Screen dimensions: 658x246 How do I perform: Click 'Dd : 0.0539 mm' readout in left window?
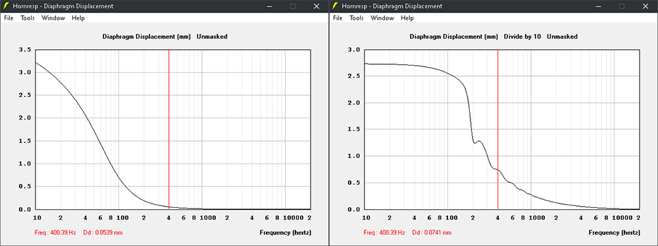pyautogui.click(x=103, y=233)
